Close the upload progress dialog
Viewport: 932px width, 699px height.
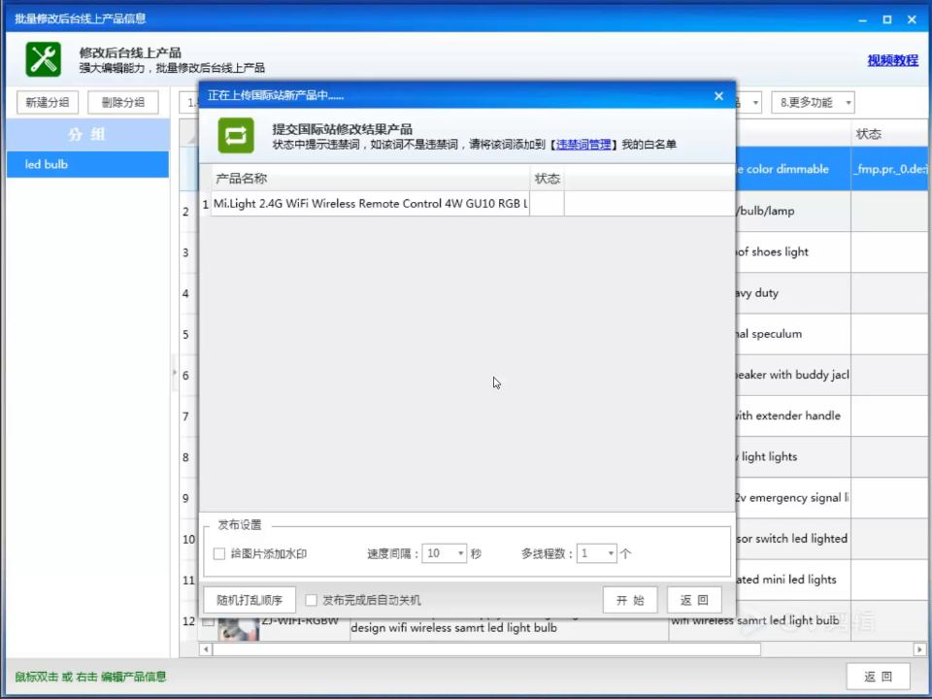click(x=718, y=96)
